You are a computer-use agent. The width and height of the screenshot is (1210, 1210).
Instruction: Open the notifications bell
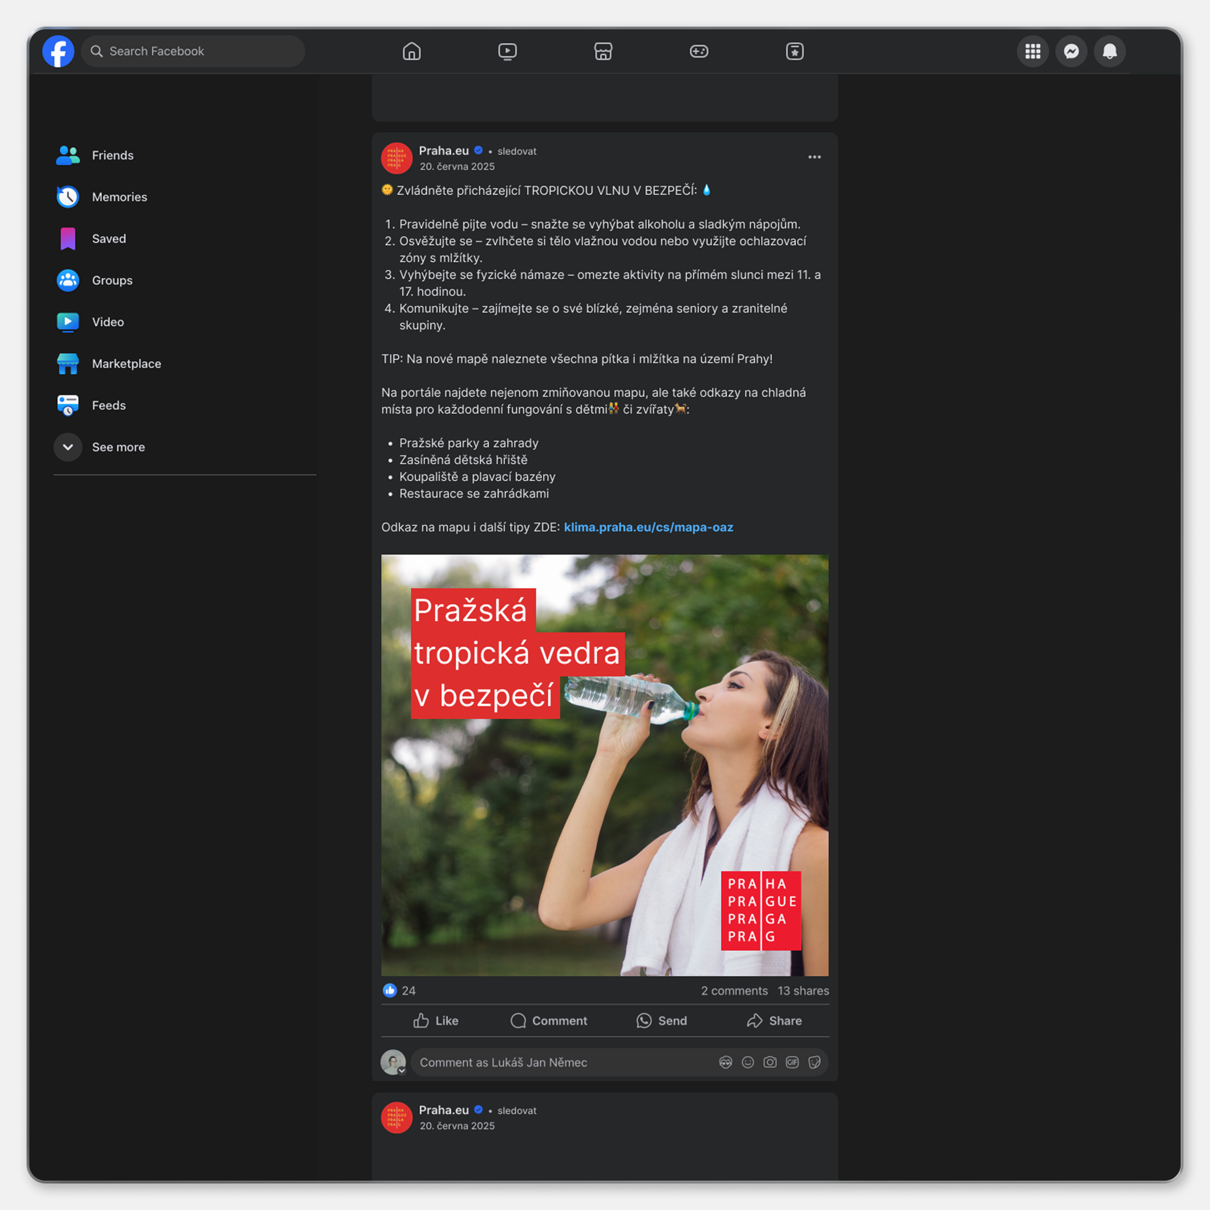(1109, 51)
